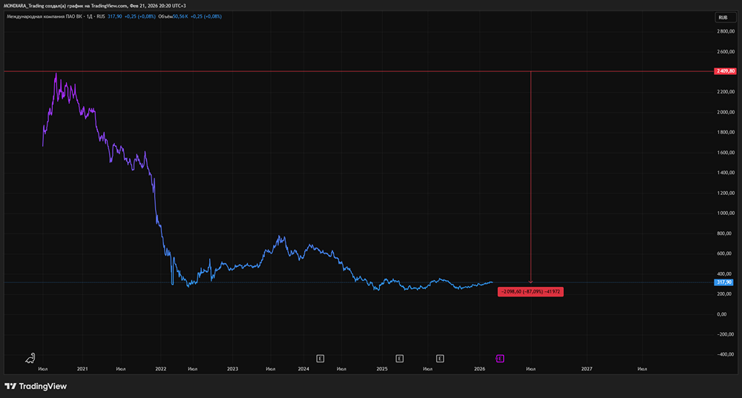Click the 2022 label on time axis

[x=161, y=368]
